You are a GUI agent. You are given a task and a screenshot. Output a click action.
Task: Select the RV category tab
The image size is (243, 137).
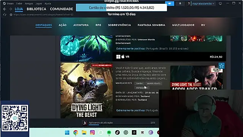[x=203, y=25]
